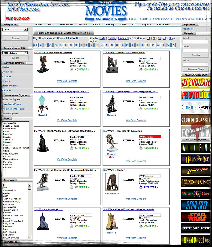Open the Terminator microsite banner
The height and width of the screenshot is (247, 212).
point(196,228)
